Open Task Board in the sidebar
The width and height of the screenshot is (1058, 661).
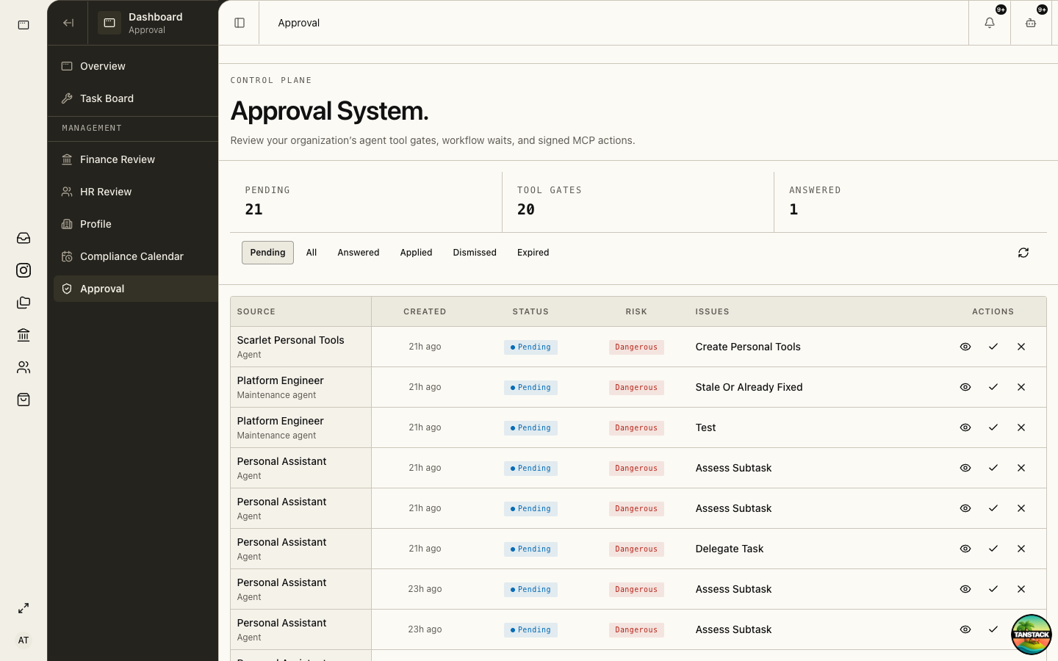point(136,98)
